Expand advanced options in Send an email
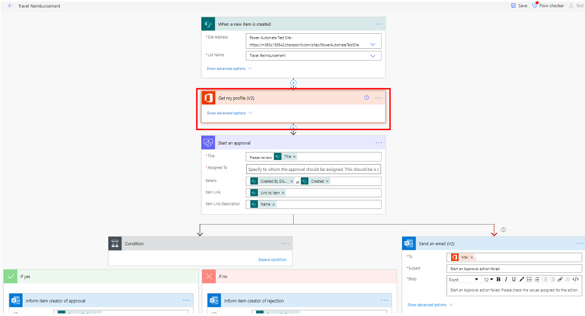The width and height of the screenshot is (585, 316). tap(430, 305)
